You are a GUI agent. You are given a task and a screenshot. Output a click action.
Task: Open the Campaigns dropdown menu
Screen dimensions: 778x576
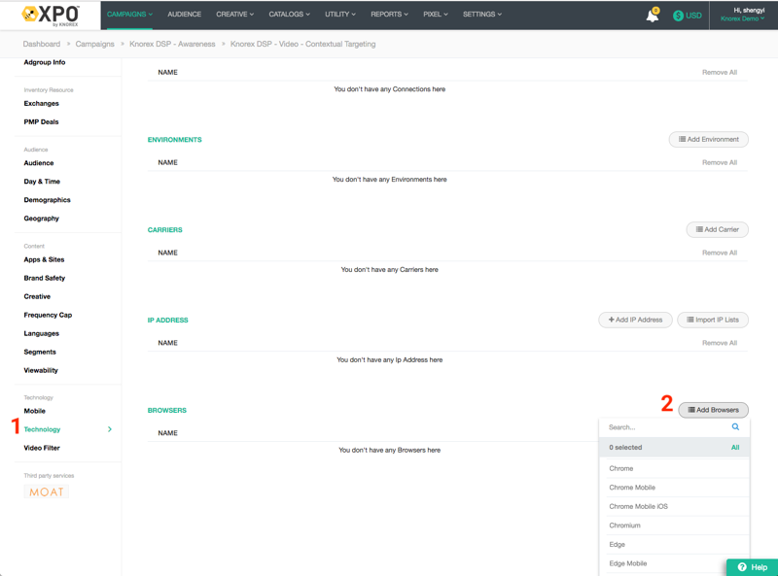[x=129, y=15]
